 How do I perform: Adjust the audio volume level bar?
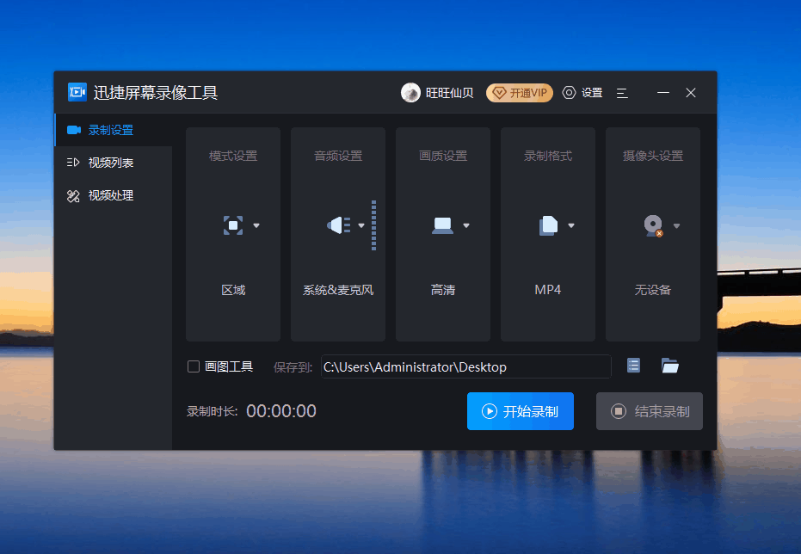(x=374, y=225)
